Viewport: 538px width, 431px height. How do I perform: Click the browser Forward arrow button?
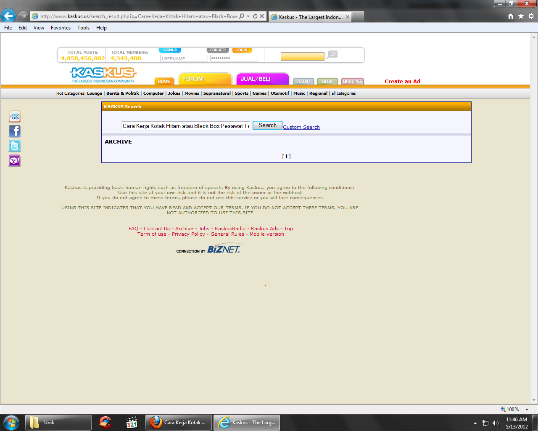click(x=23, y=16)
